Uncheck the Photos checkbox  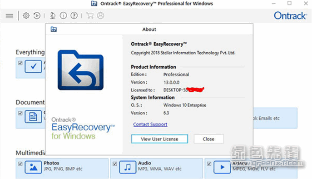(x=20, y=164)
